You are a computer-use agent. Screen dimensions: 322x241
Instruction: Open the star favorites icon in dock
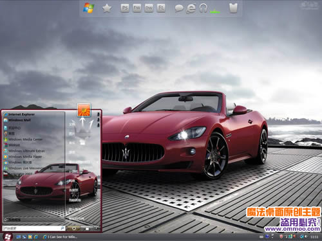[107, 8]
